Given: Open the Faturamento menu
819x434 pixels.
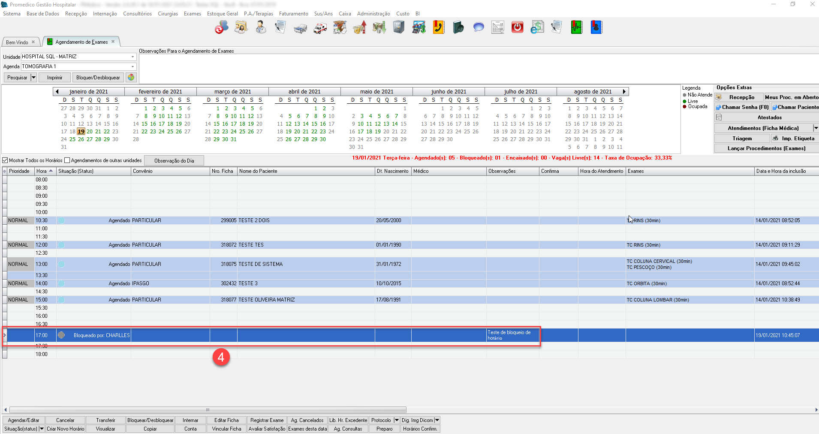Looking at the screenshot, I should [293, 14].
